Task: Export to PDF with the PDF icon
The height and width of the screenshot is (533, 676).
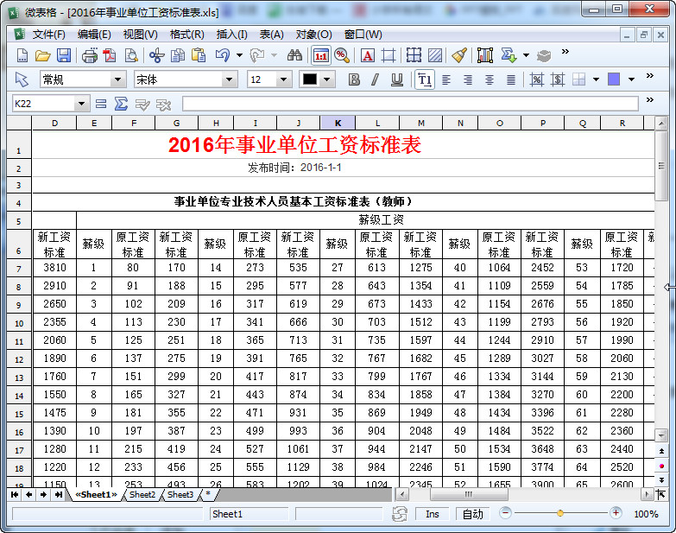Action: click(110, 55)
